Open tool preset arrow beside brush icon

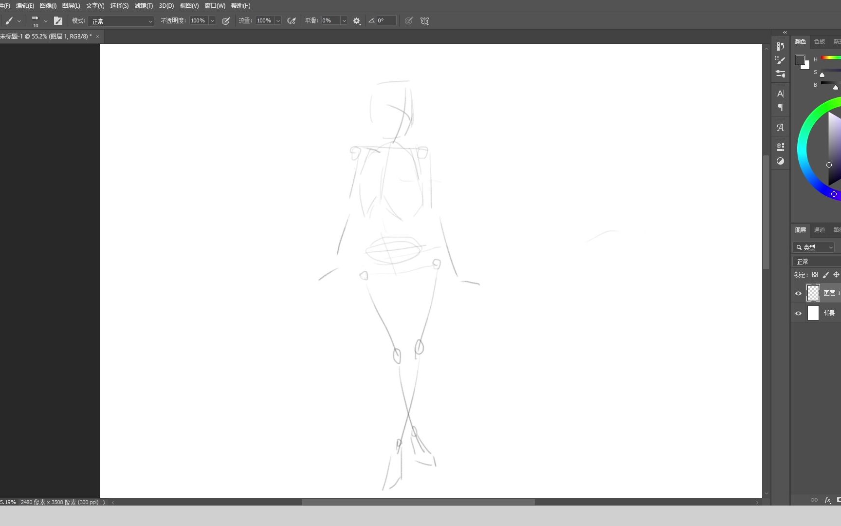[x=19, y=21]
